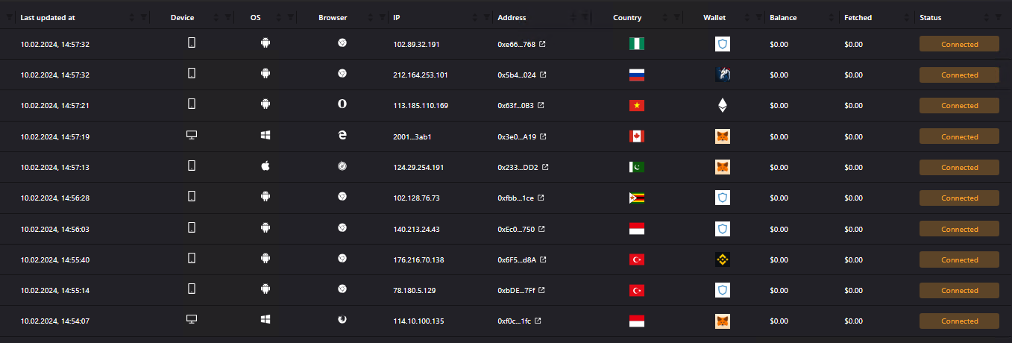This screenshot has width=1012, height=343.
Task: Click the desktop device icon for 114.10.100.135
Action: [x=192, y=320]
